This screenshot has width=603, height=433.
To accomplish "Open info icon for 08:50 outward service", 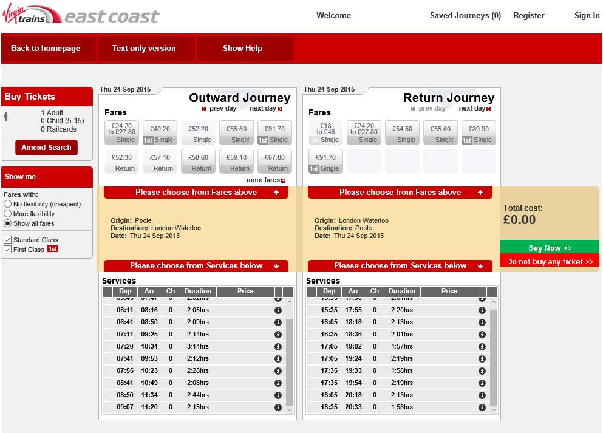I will tap(278, 395).
